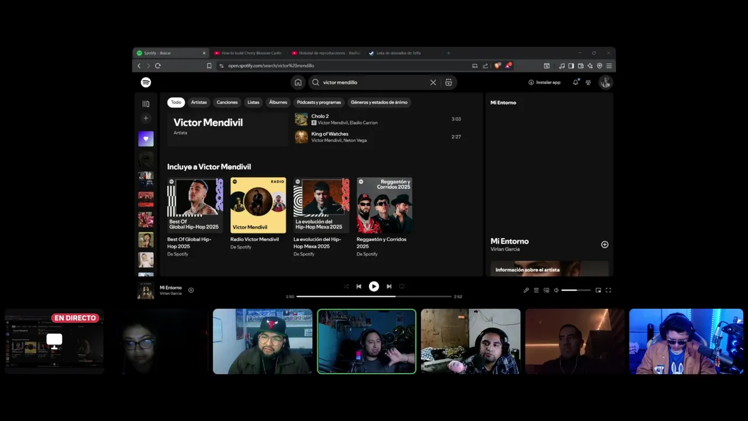Open Liked Songs heart tile in sidebar
748x421 pixels.
pyautogui.click(x=146, y=139)
